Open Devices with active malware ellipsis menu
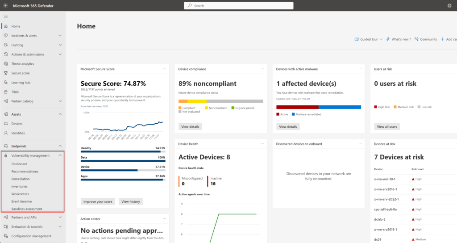Image resolution: width=457 pixels, height=243 pixels. click(x=360, y=69)
